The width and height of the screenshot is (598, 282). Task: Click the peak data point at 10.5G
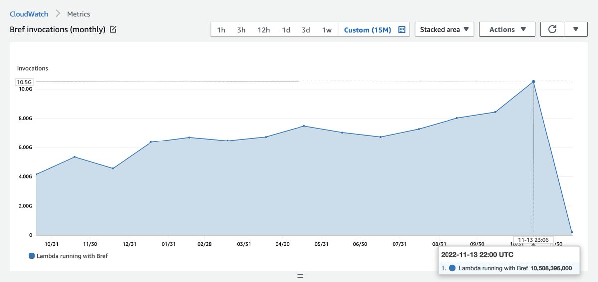pyautogui.click(x=533, y=81)
